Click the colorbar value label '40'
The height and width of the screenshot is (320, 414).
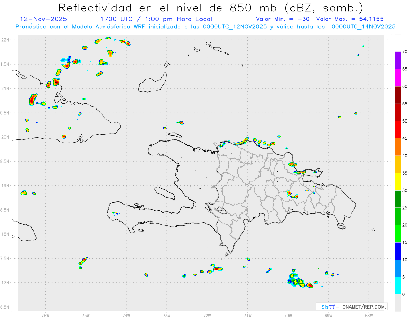click(405, 156)
